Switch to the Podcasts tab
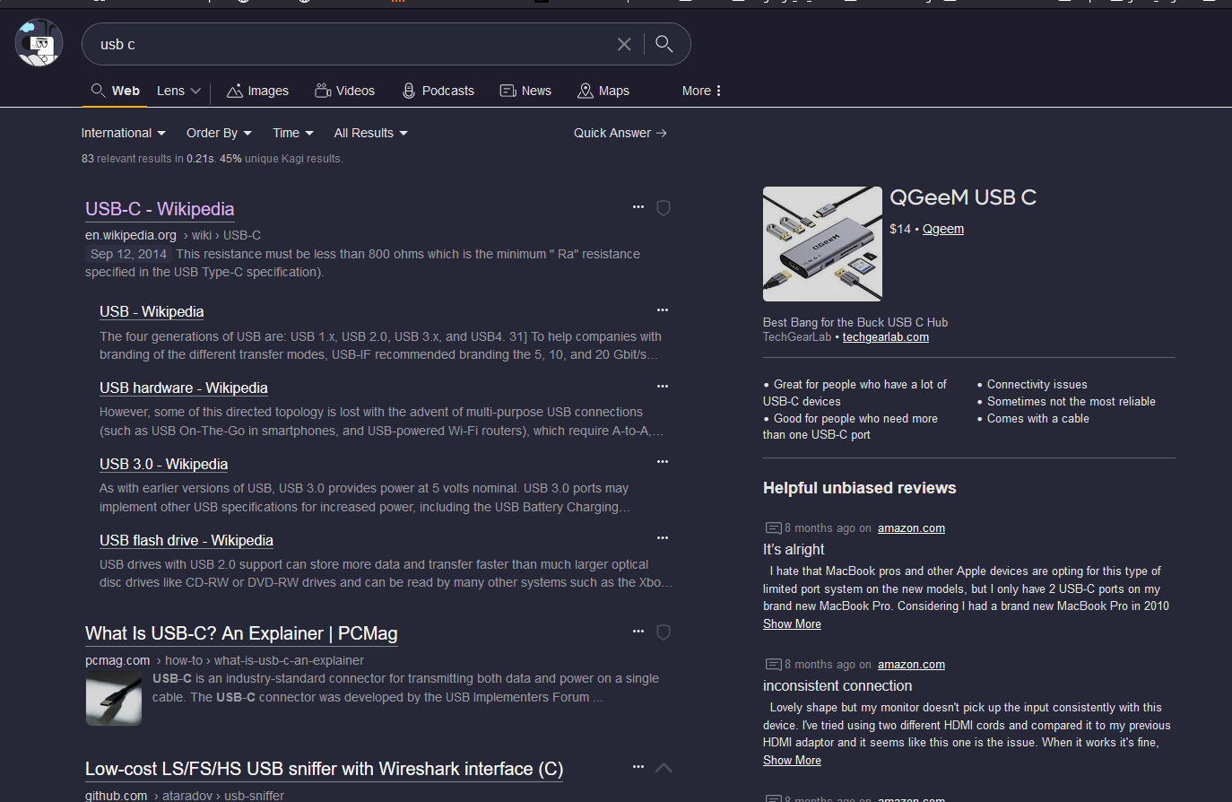The width and height of the screenshot is (1232, 802). (x=438, y=91)
